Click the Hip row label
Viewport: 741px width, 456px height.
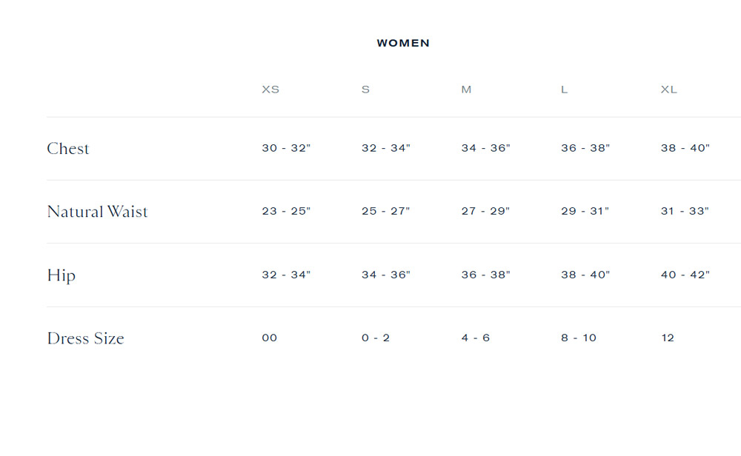(x=62, y=275)
